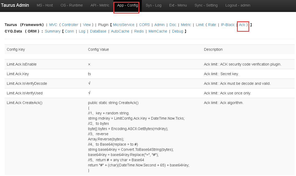This screenshot has width=296, height=176.
Task: Go to API - Metric page
Action: click(100, 5)
